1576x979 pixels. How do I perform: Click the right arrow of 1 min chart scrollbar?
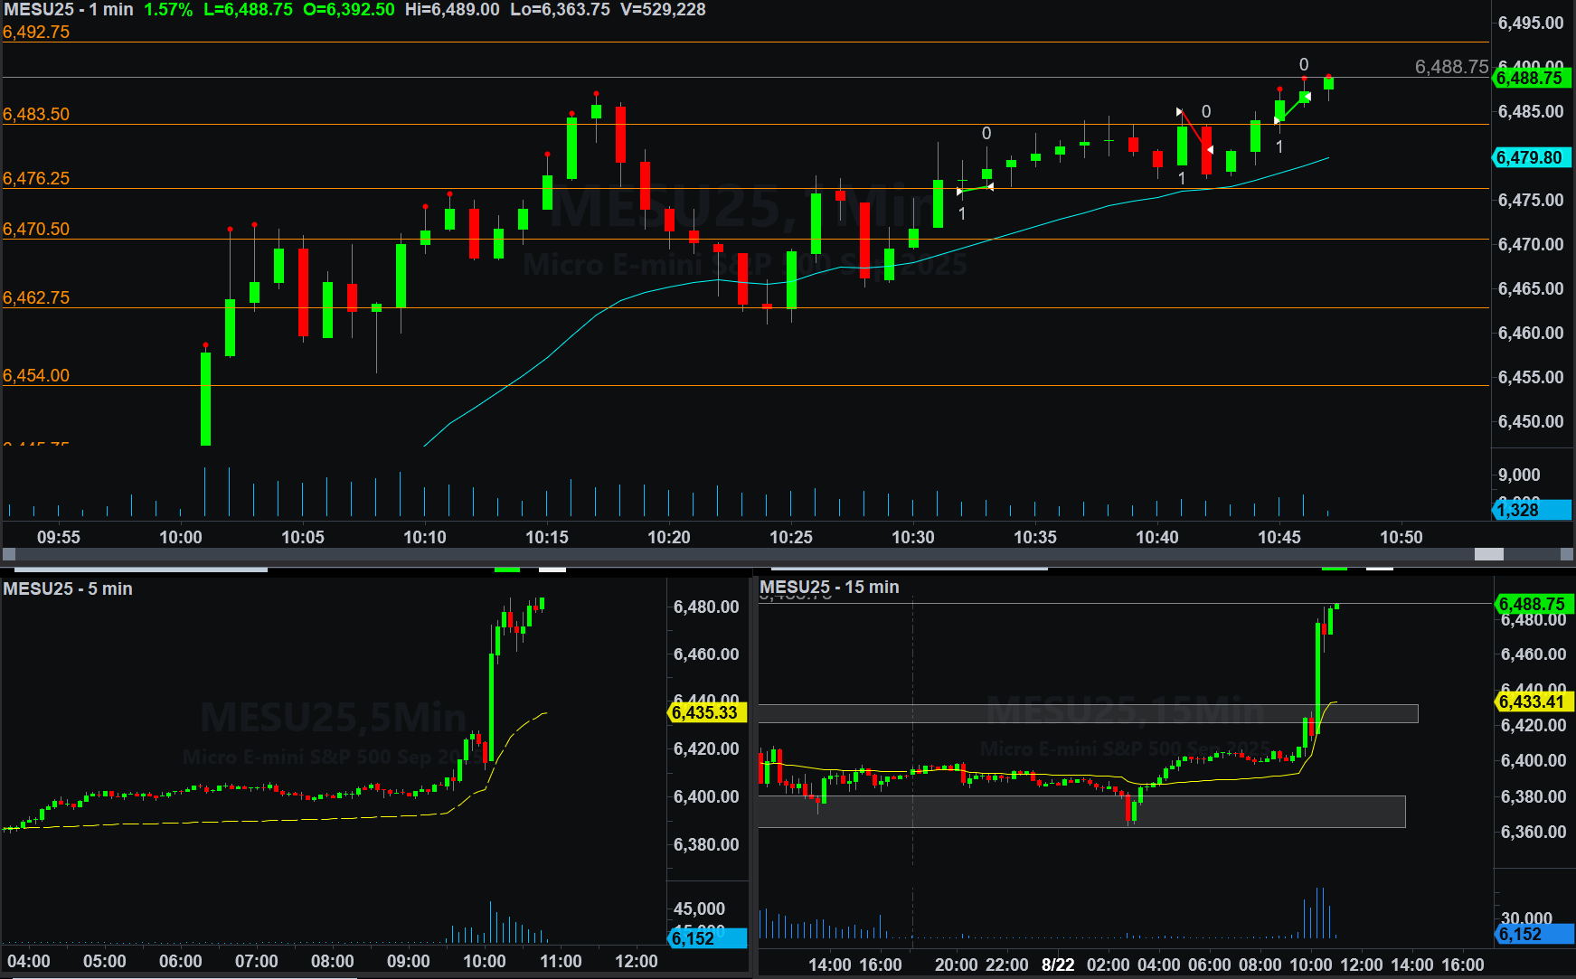[1567, 554]
